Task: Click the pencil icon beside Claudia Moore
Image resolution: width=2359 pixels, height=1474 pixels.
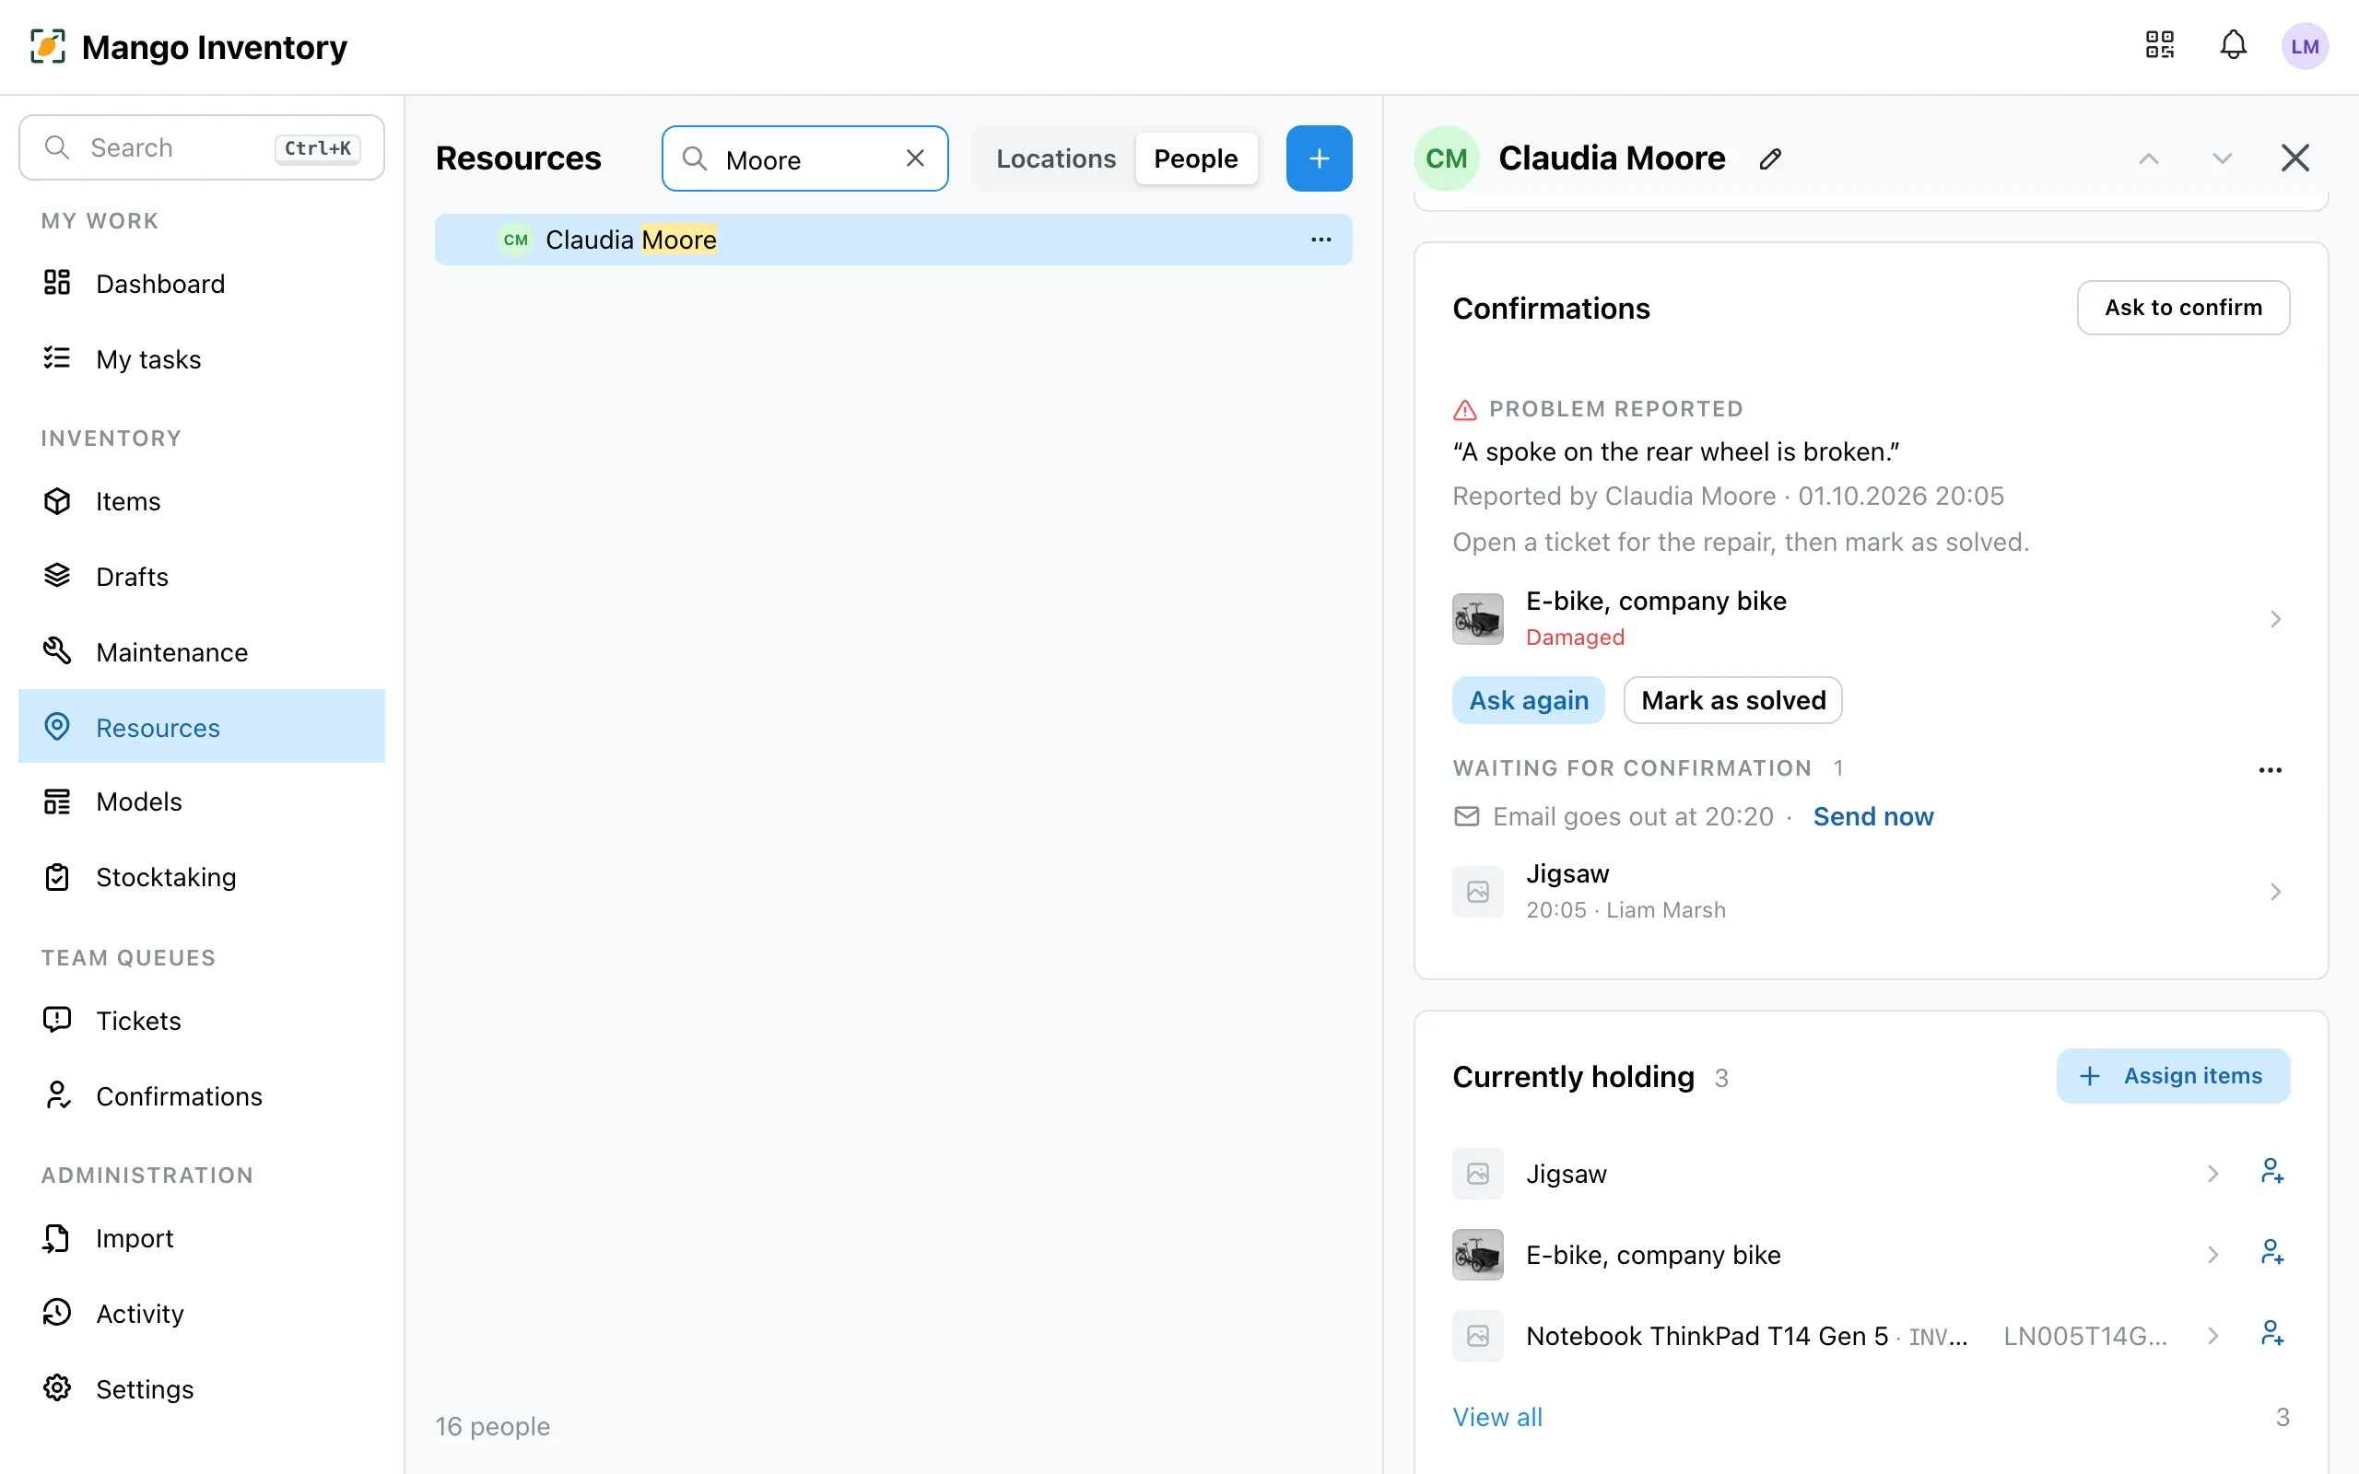Action: [1771, 158]
